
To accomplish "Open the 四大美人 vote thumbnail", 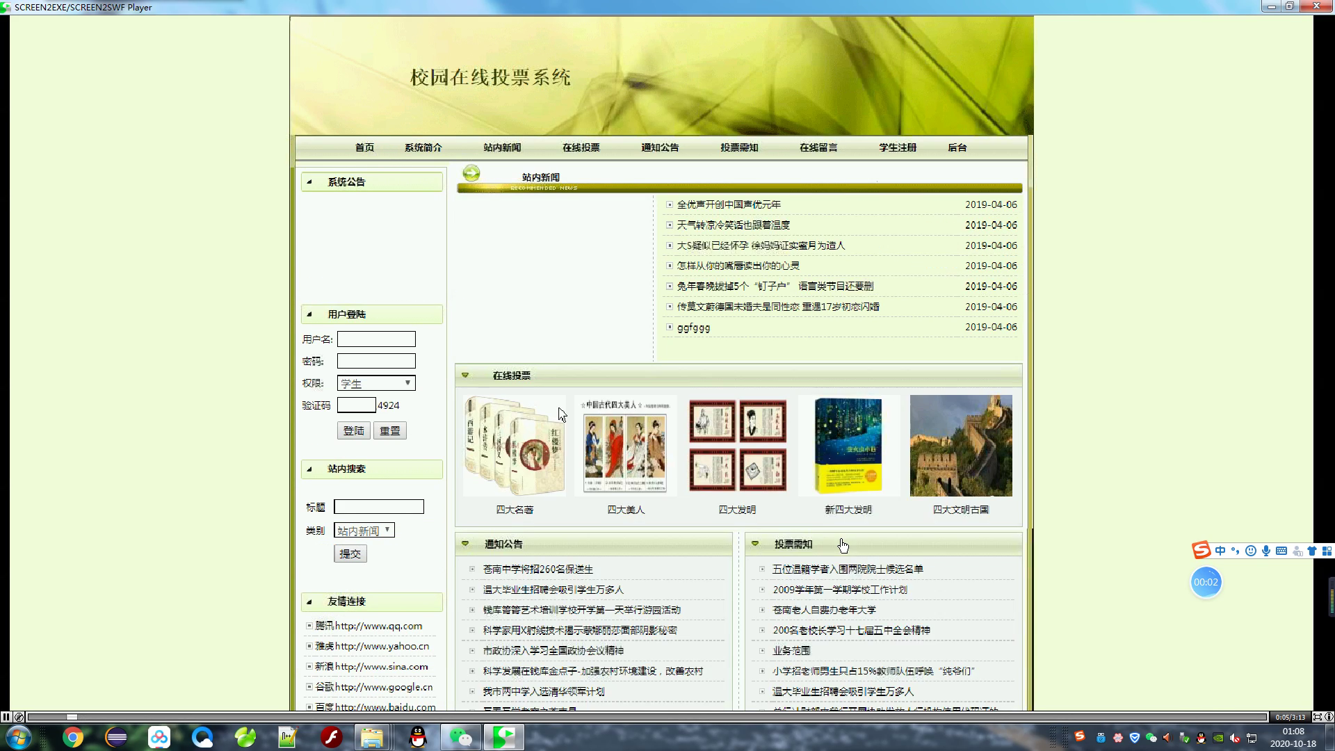I will 626,446.
